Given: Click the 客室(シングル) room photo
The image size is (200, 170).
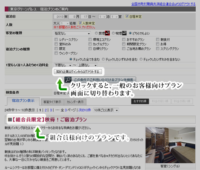Looking at the screenshot, I should pos(170,145).
